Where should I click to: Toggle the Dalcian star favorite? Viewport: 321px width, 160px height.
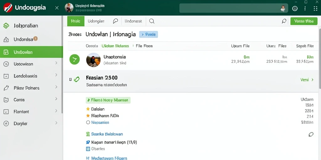pos(88,109)
